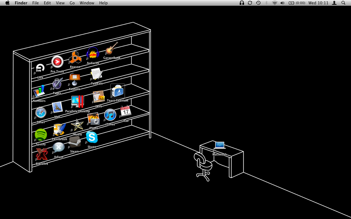Launch the Keynote podium icon
This screenshot has height=219, width=351.
tap(74, 79)
